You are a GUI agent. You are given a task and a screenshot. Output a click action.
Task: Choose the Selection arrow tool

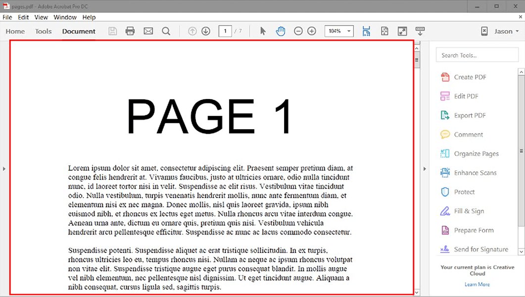click(263, 31)
